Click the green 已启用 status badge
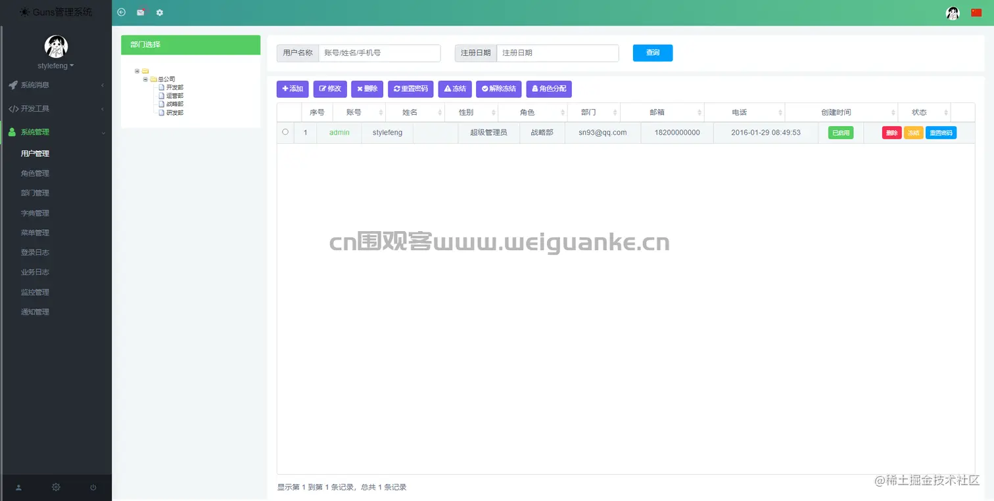The width and height of the screenshot is (994, 501). pyautogui.click(x=841, y=133)
